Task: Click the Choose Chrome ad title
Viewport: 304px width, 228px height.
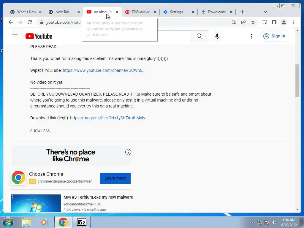Action: 46,174
